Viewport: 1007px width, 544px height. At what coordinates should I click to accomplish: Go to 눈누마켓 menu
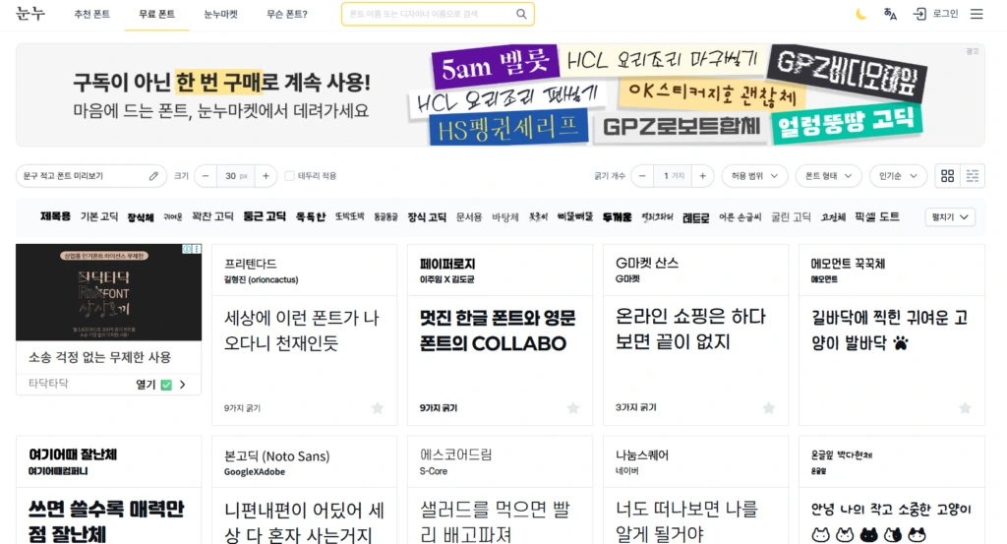coord(221,14)
